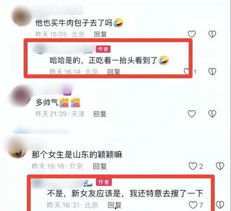The width and height of the screenshot is (231, 211).
Task: Reply to the comment posted 16:16 北京
Action: click(x=100, y=166)
